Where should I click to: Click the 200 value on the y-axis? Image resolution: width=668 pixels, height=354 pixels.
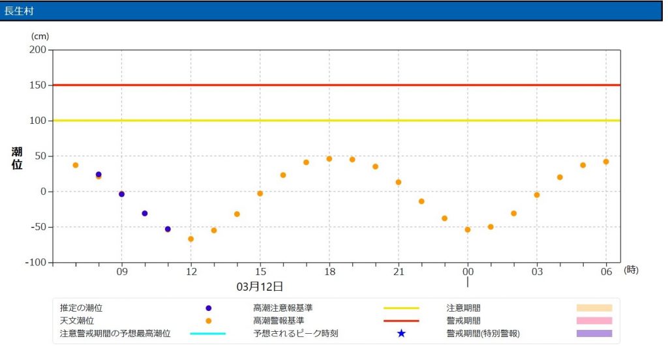[x=37, y=50]
